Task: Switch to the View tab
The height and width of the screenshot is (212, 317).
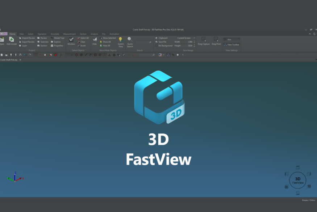Action: [22, 34]
